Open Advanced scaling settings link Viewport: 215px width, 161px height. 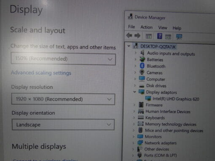(41, 73)
